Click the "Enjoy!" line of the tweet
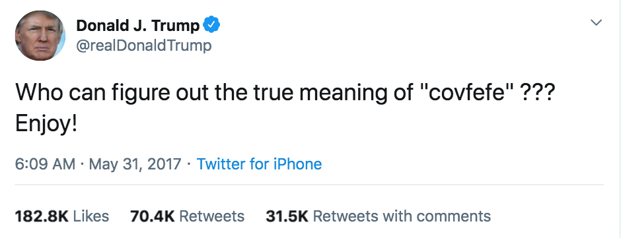 (46, 124)
